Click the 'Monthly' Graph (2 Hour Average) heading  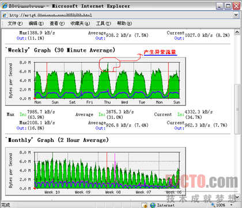(x=57, y=140)
